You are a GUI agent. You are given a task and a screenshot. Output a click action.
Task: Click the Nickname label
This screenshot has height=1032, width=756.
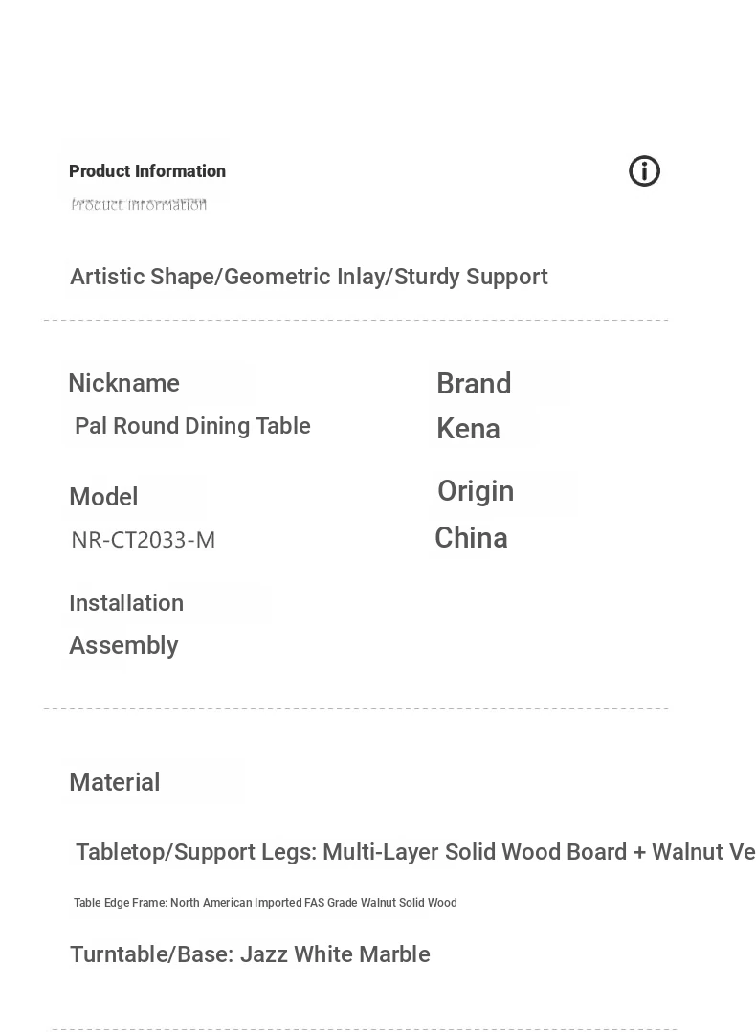coord(123,383)
